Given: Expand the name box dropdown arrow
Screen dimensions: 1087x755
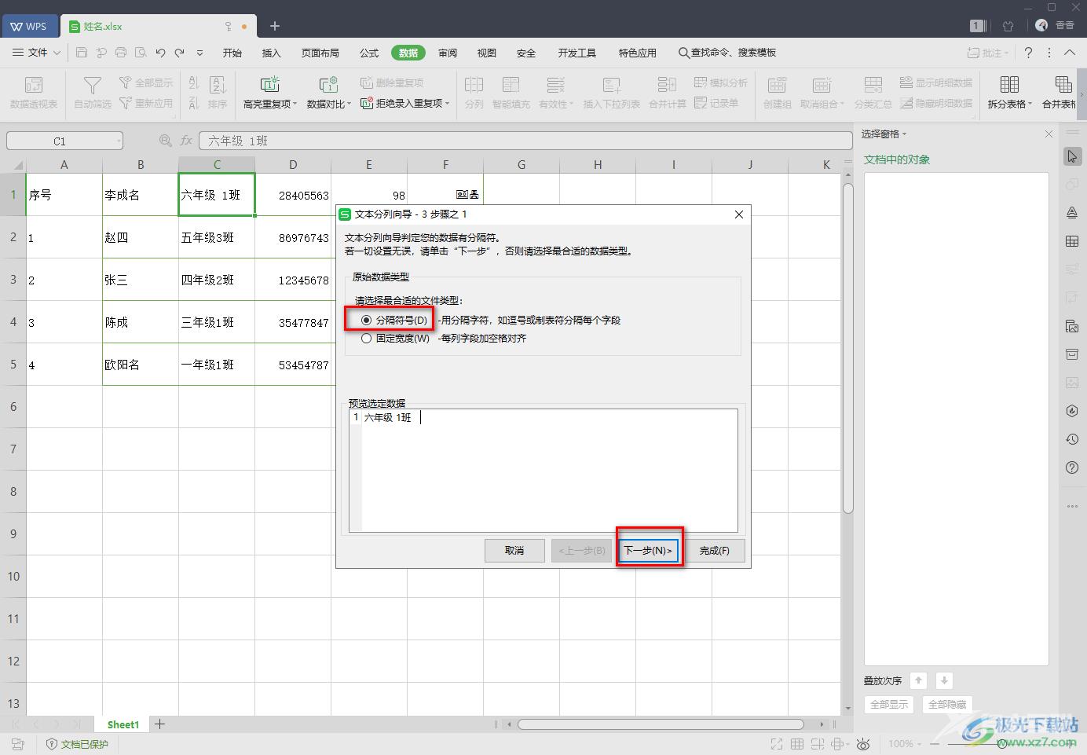Looking at the screenshot, I should point(119,141).
